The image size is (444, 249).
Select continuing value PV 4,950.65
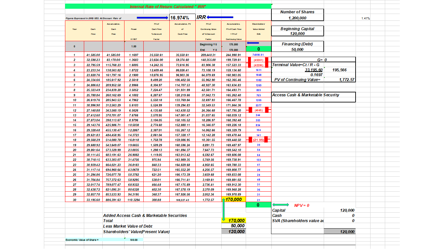208,165
